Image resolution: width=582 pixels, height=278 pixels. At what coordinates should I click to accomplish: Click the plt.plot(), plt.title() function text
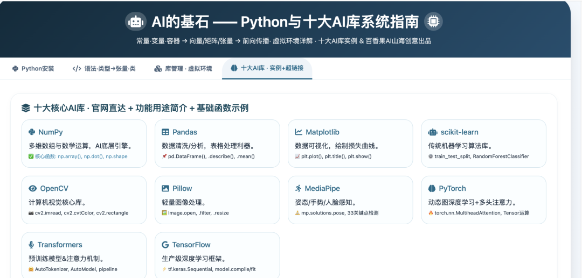click(x=334, y=156)
